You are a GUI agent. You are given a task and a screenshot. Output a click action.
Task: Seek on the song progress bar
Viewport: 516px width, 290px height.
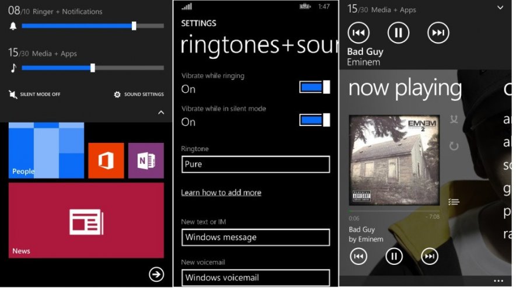[394, 211]
